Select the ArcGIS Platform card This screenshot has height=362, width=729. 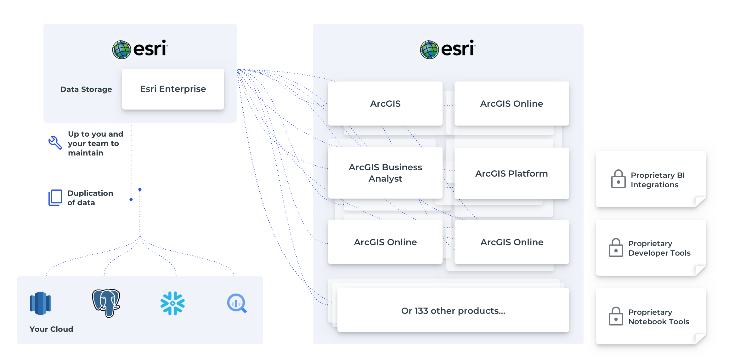point(511,173)
